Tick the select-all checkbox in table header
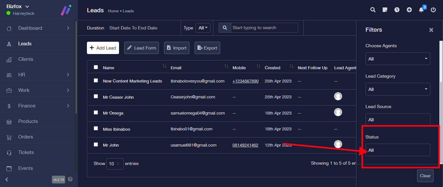 click(96, 67)
